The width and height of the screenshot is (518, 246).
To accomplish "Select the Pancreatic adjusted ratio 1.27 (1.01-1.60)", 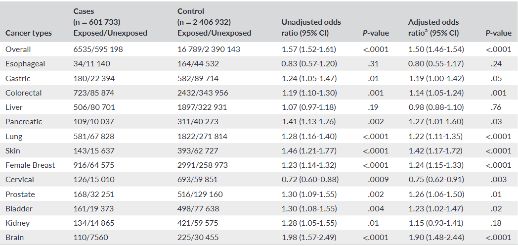I will point(436,122).
